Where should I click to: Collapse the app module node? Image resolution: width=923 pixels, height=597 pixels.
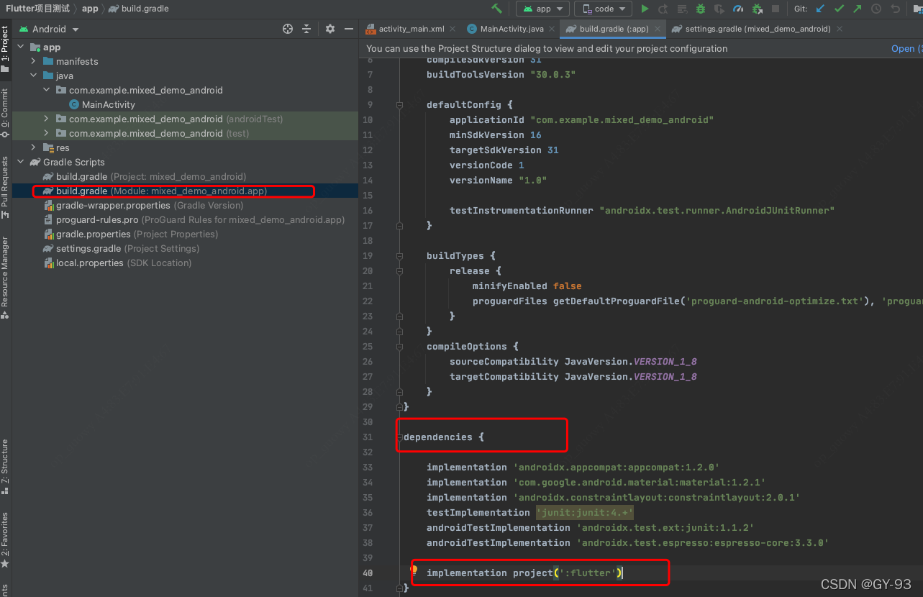tap(20, 47)
